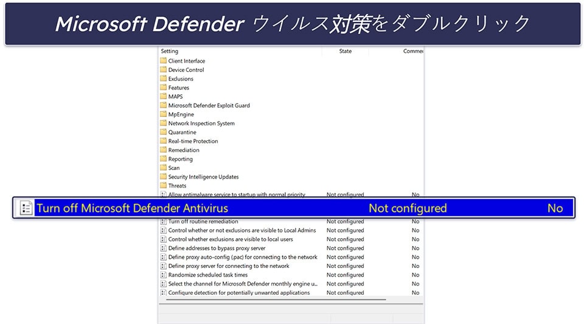Select the MpEngine folder icon
This screenshot has height=324, width=584.
(x=163, y=114)
